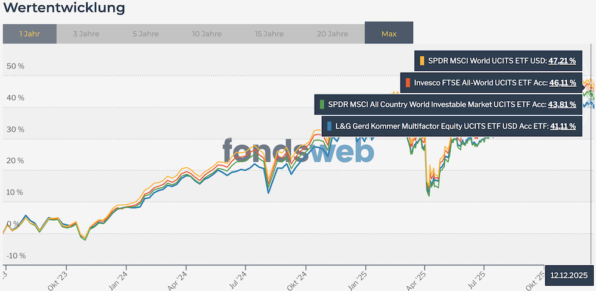
Task: Click the 47,21 % value in tooltip
Action: 562,61
